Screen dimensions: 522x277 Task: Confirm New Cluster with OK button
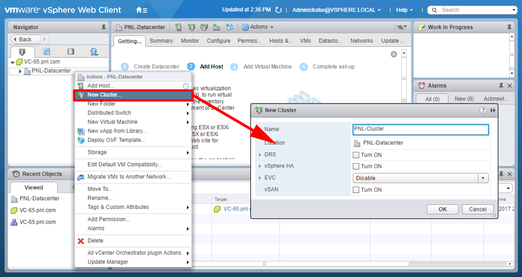point(443,209)
